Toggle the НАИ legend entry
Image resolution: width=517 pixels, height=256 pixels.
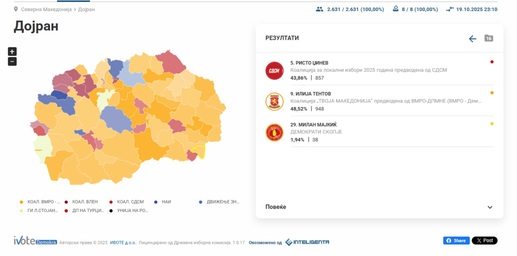166,201
